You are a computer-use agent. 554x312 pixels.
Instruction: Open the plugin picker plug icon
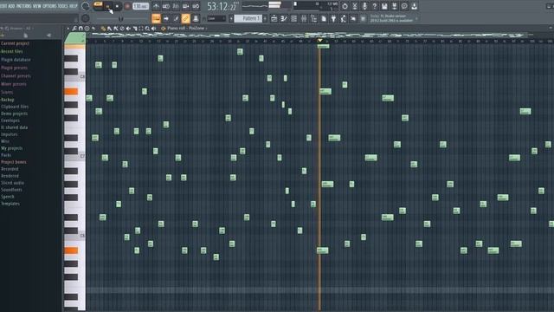pos(333,18)
